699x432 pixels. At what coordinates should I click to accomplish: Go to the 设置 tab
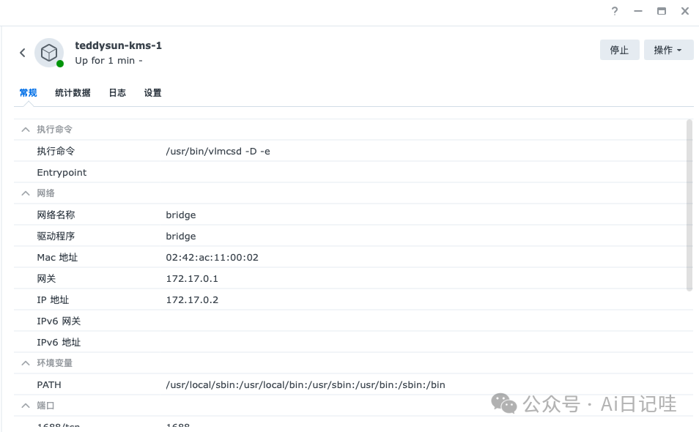click(152, 93)
